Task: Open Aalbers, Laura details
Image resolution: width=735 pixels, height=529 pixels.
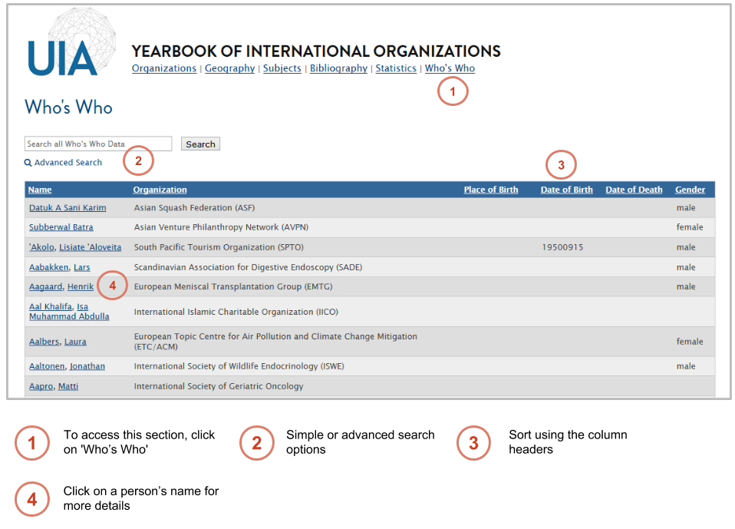Action: tap(58, 342)
